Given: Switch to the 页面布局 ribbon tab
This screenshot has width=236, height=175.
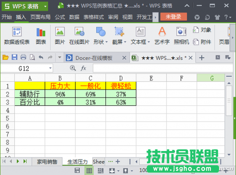Looking at the screenshot, I should [x=41, y=17].
